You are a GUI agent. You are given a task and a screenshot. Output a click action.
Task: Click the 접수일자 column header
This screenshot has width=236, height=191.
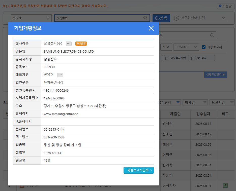[x=203, y=114]
